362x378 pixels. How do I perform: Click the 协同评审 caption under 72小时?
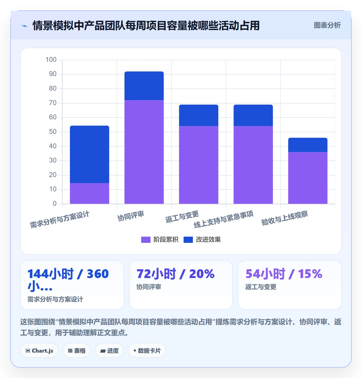coord(149,287)
